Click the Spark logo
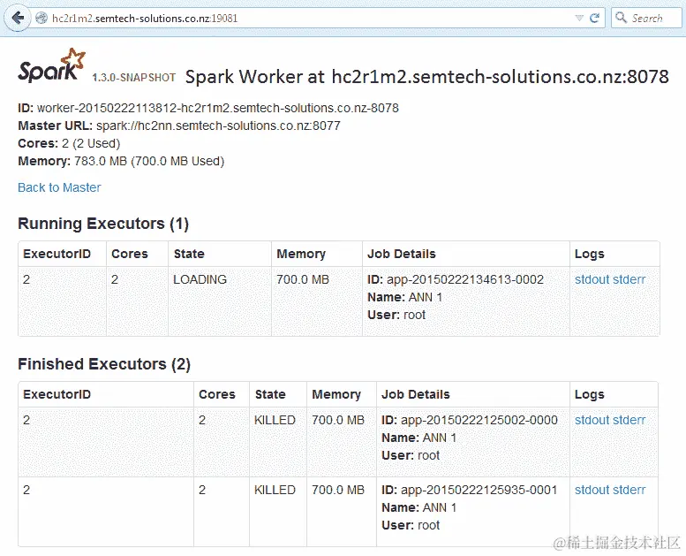Image resolution: width=686 pixels, height=556 pixels. 51,65
